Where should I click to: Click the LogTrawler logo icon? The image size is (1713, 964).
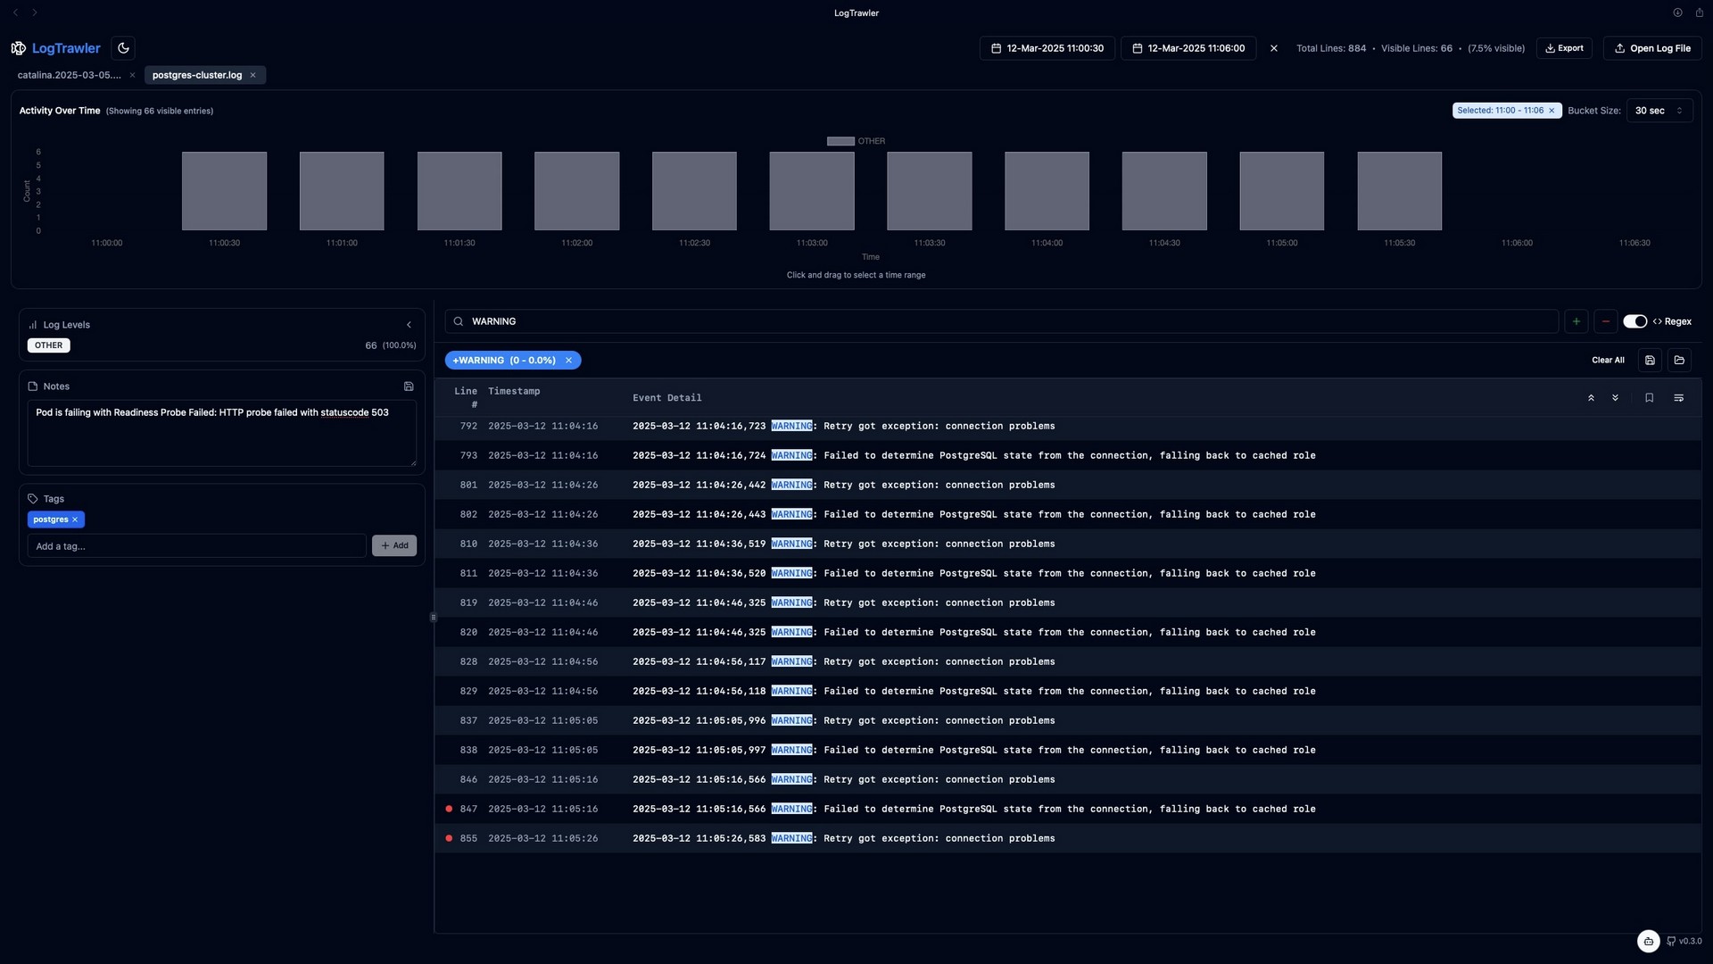[19, 48]
